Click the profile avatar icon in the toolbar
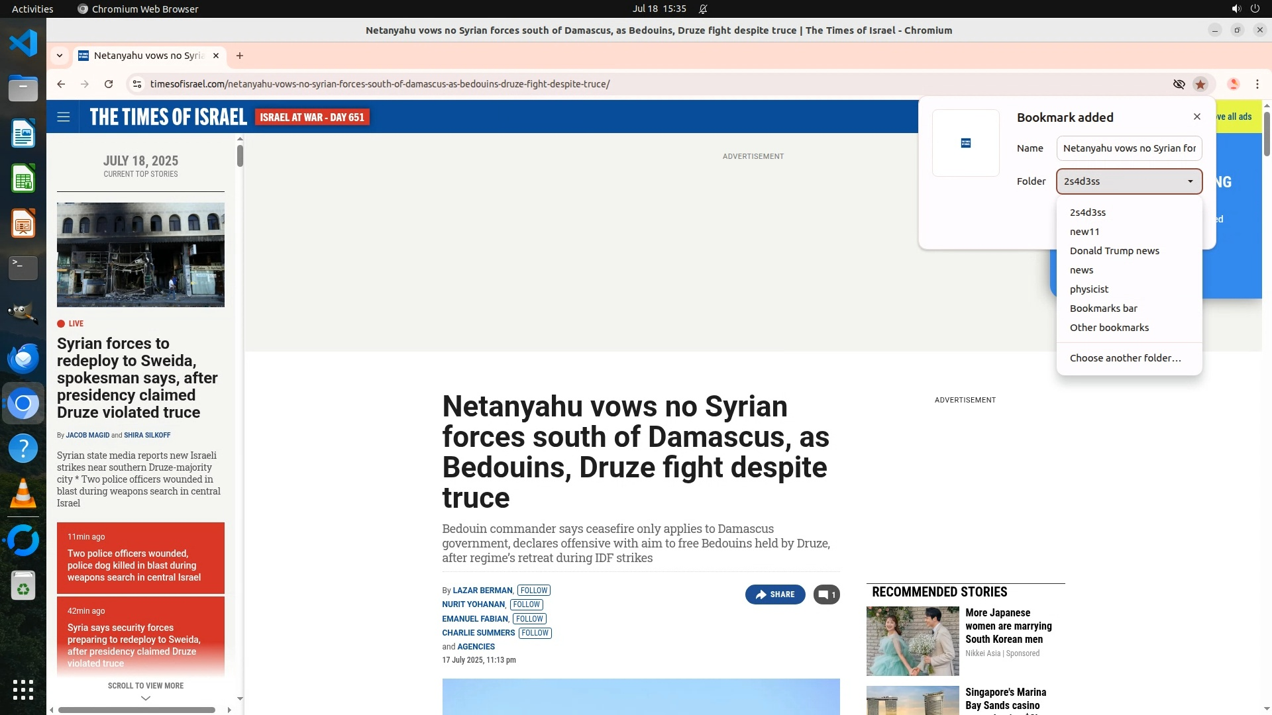Viewport: 1272px width, 715px height. 1233,84
